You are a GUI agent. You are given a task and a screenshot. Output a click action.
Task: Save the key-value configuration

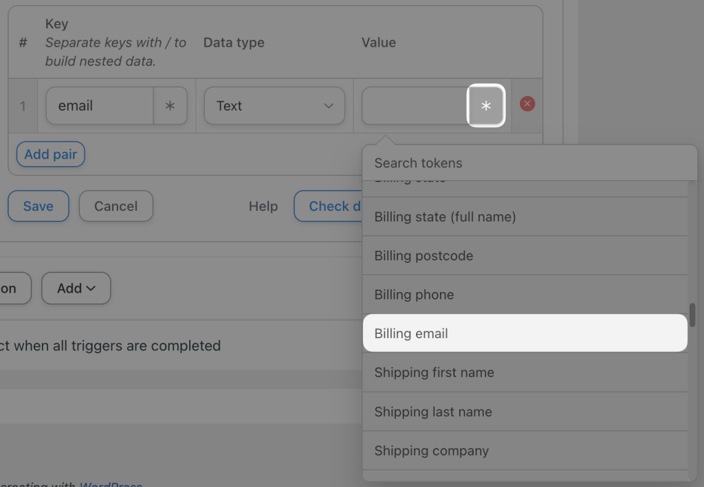[38, 206]
